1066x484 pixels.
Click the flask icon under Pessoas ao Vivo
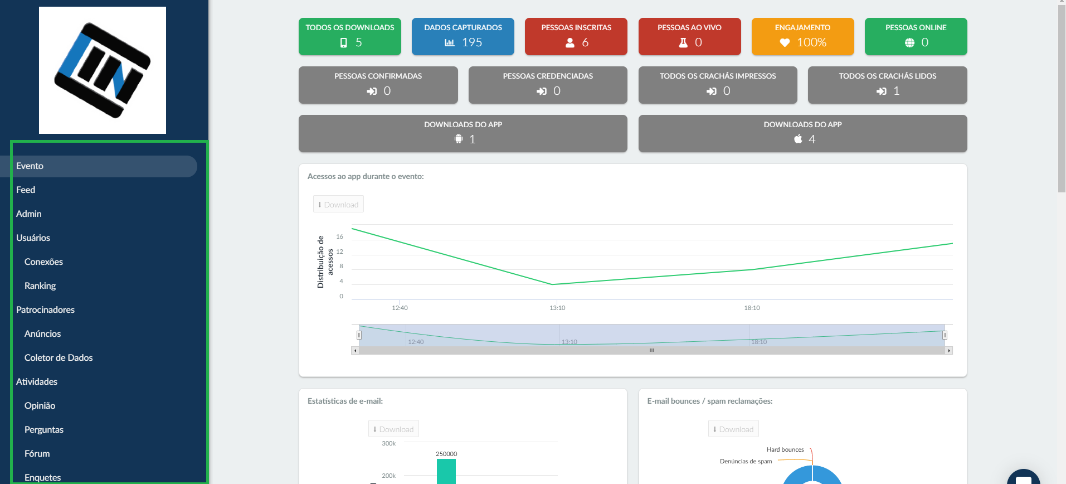683,42
